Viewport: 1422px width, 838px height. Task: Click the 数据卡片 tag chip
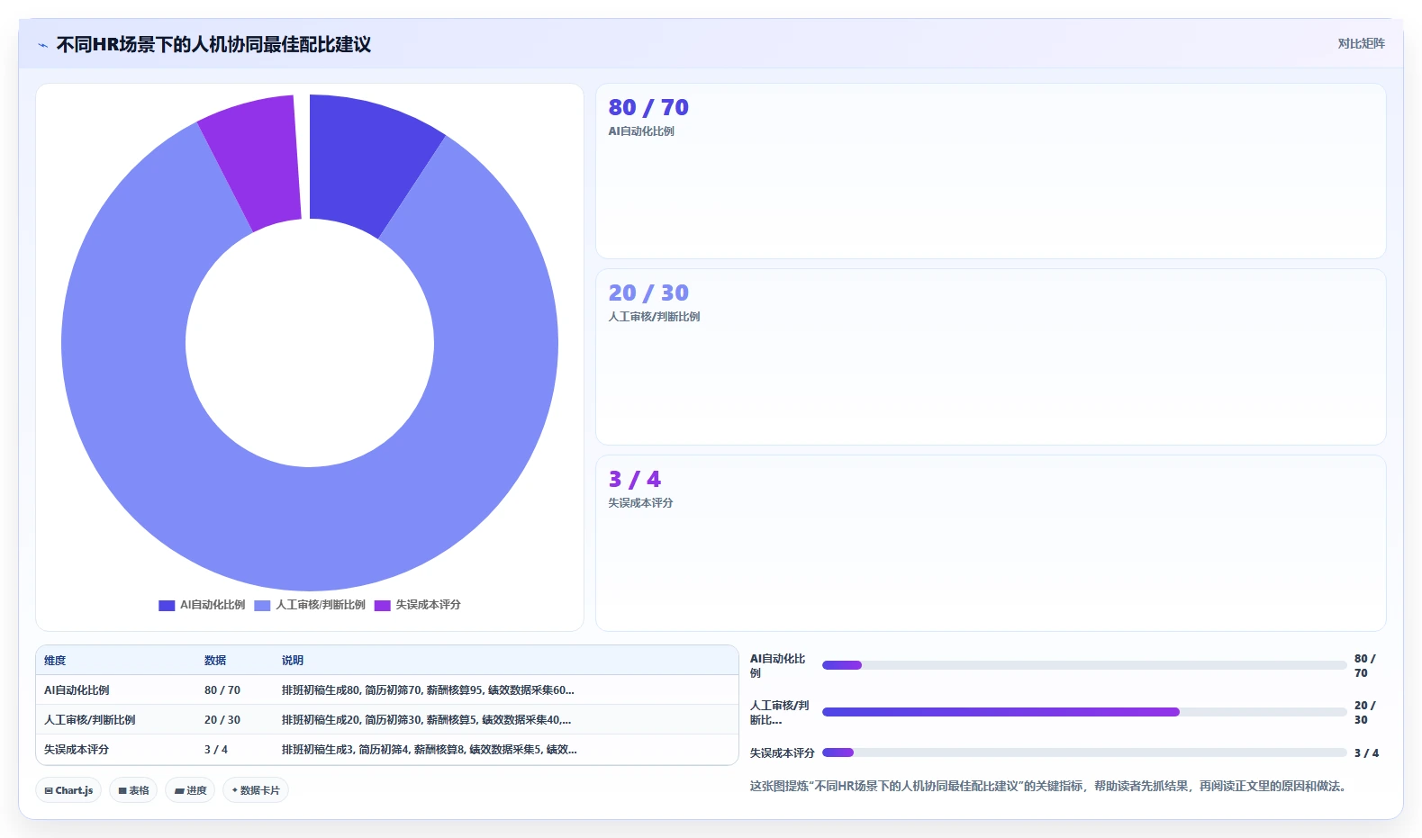(x=256, y=790)
